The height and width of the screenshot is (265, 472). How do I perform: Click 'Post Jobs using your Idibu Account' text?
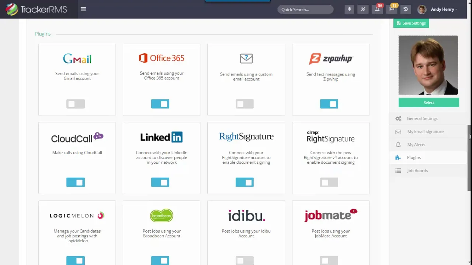(246, 234)
